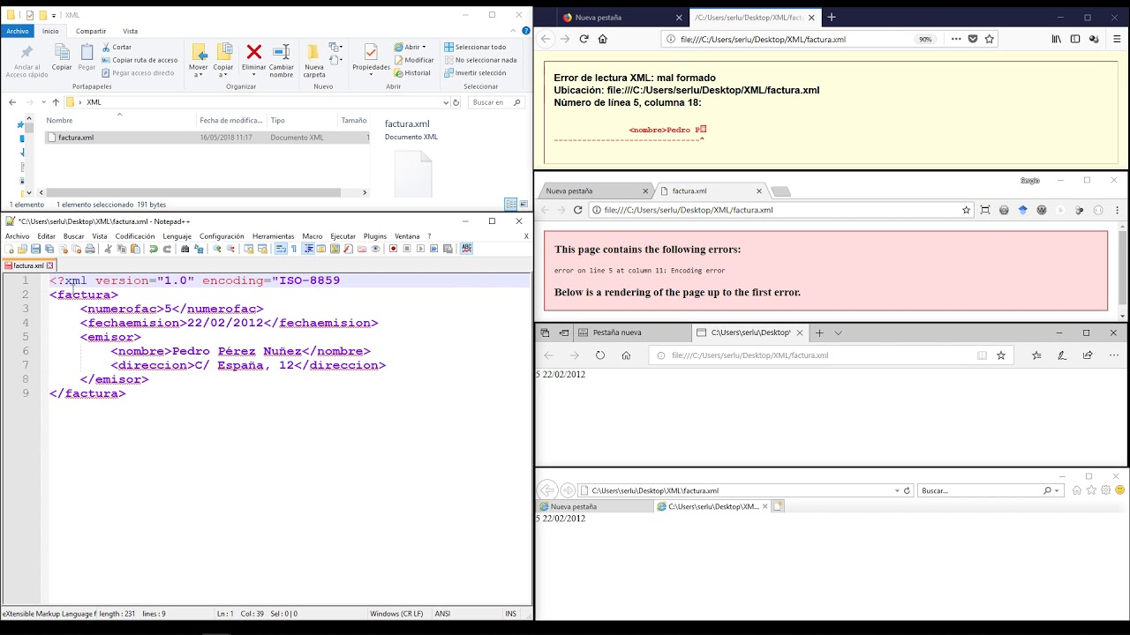Viewport: 1130px width, 635px height.
Task: Expand the Copiar a dropdown in Explorer
Action: [x=223, y=75]
